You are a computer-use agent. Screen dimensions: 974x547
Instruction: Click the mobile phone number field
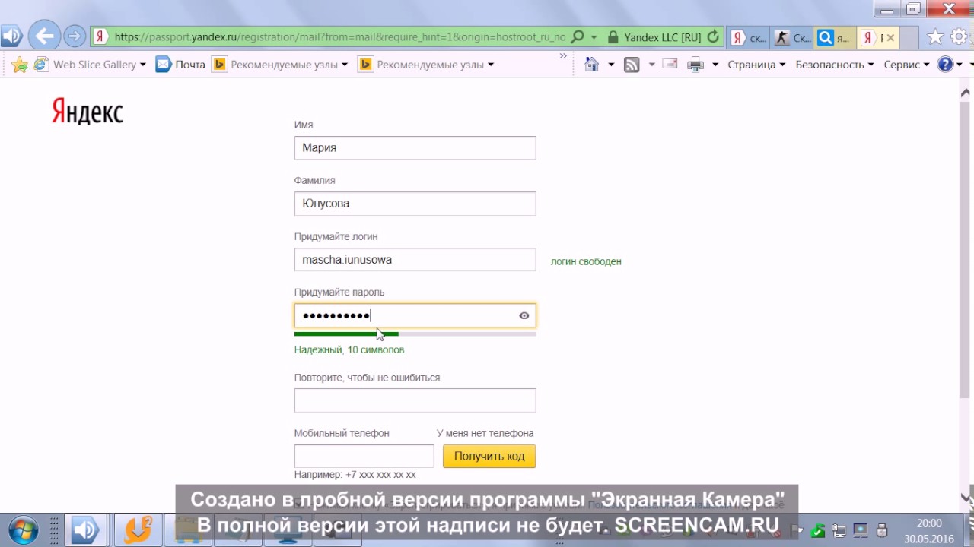click(364, 456)
